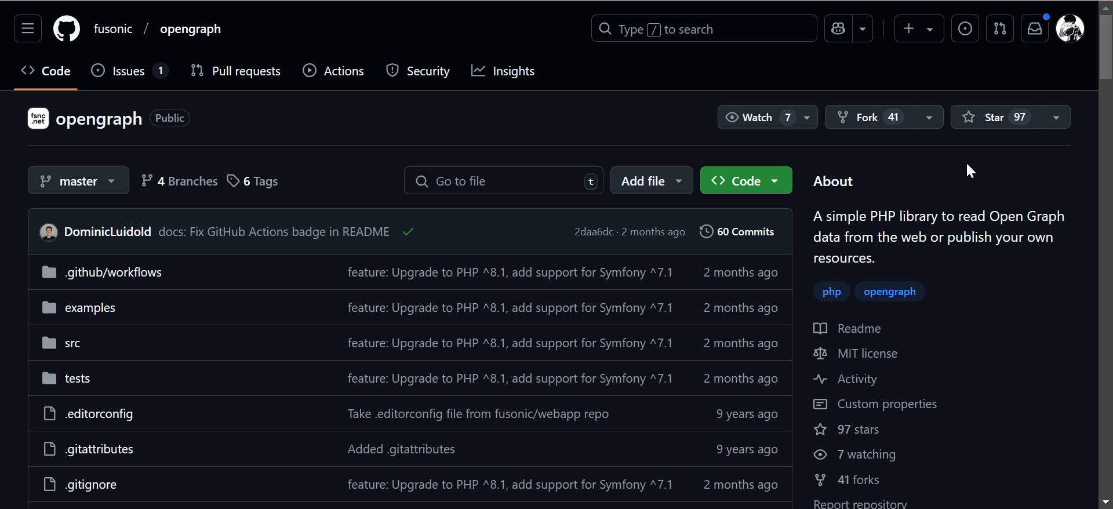This screenshot has height=509, width=1113.
Task: Open the examples folder
Action: click(x=90, y=307)
